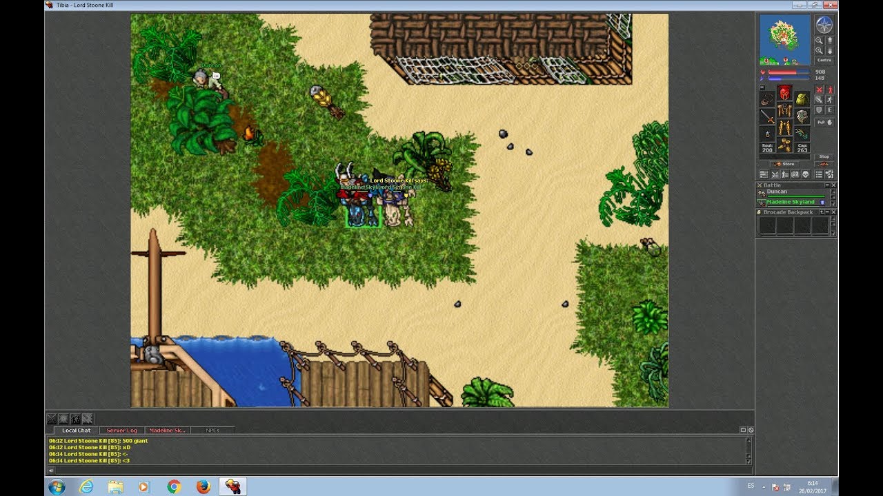This screenshot has width=883, height=496.
Task: Open chat channels folder icon
Action: click(743, 430)
